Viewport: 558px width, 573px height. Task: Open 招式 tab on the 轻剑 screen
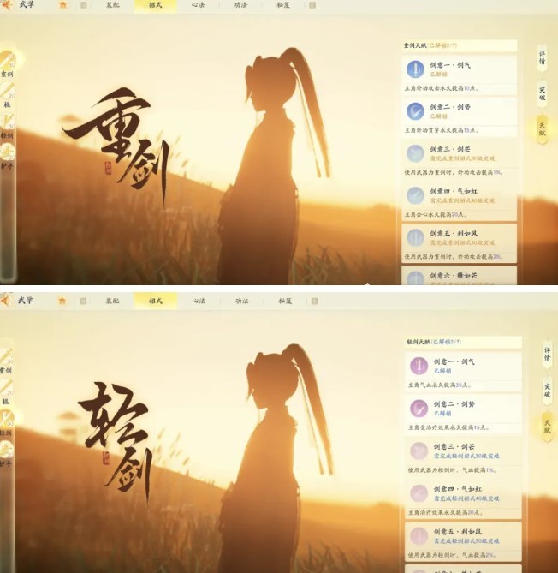[155, 301]
